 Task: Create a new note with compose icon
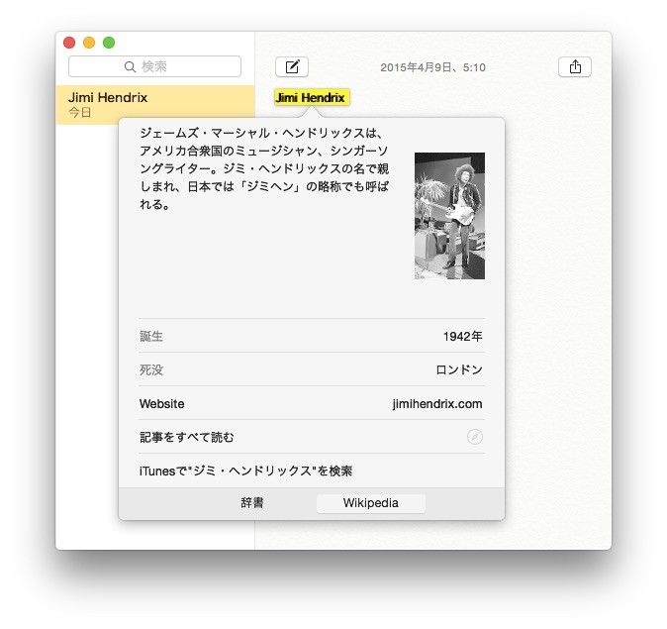pos(292,66)
